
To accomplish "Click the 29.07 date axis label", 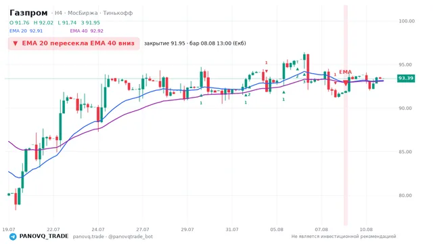I will tap(187, 229).
